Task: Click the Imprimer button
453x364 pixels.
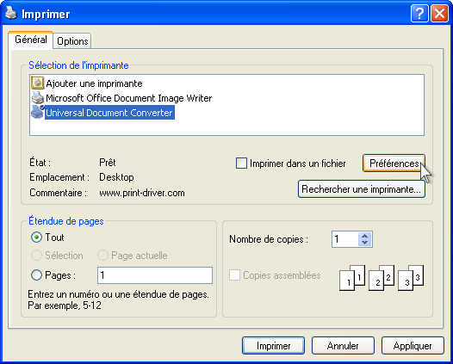Action: tap(273, 346)
